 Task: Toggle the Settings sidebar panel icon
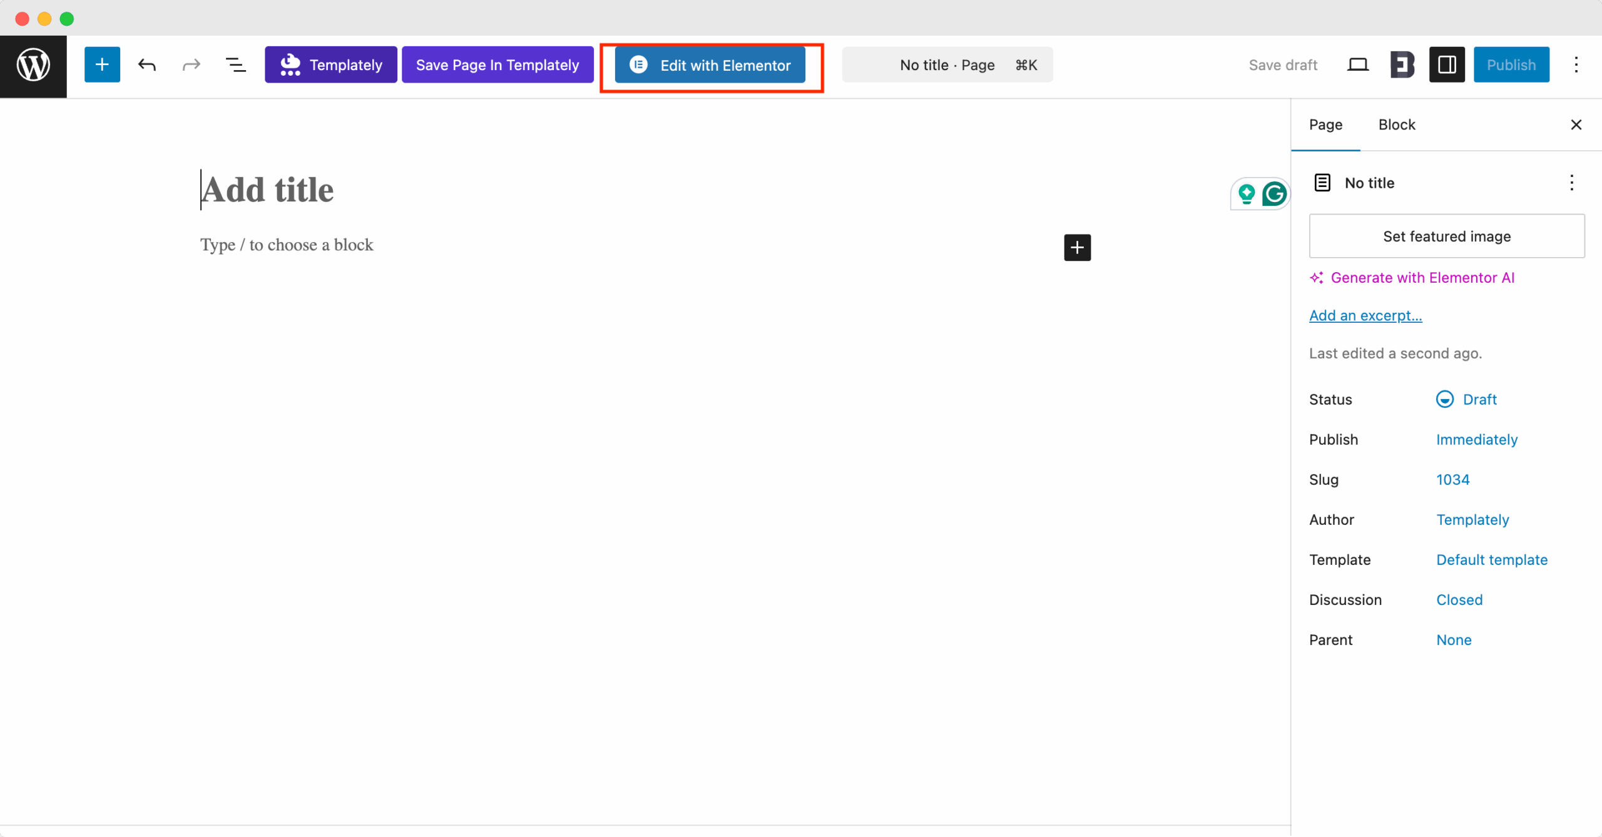(x=1447, y=64)
